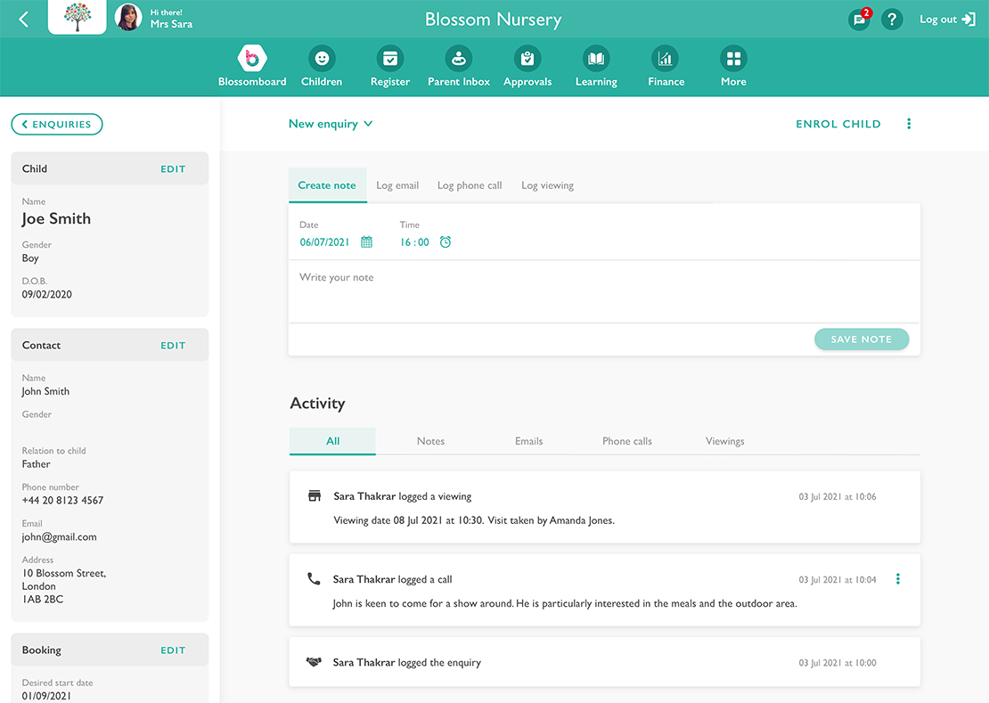The width and height of the screenshot is (989, 703).
Task: Open the Register via its toolbar icon
Action: tap(389, 57)
